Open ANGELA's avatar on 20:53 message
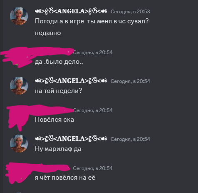This screenshot has width=198, height=193. (x=19, y=16)
